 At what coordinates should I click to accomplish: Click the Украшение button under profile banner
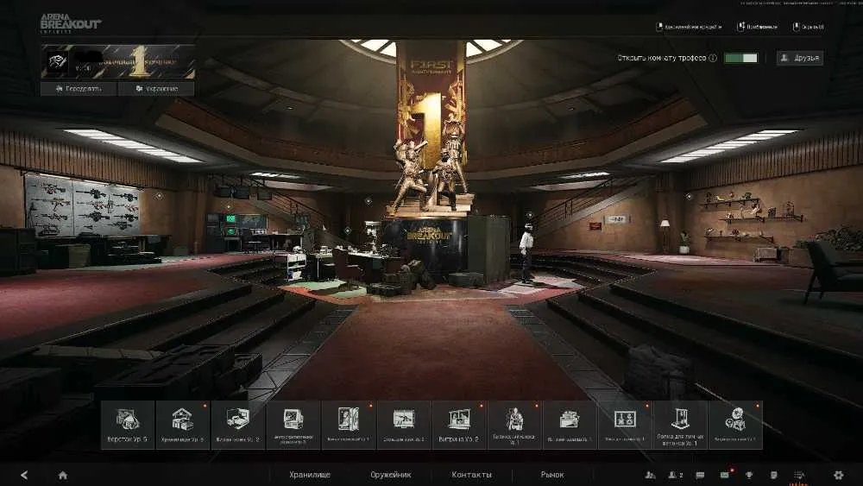[156, 89]
